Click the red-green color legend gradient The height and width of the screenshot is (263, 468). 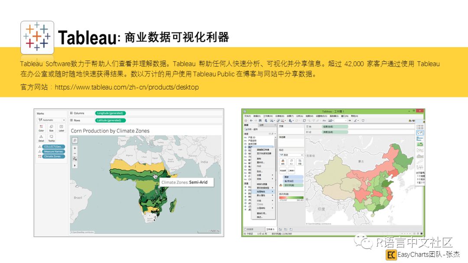click(x=291, y=198)
